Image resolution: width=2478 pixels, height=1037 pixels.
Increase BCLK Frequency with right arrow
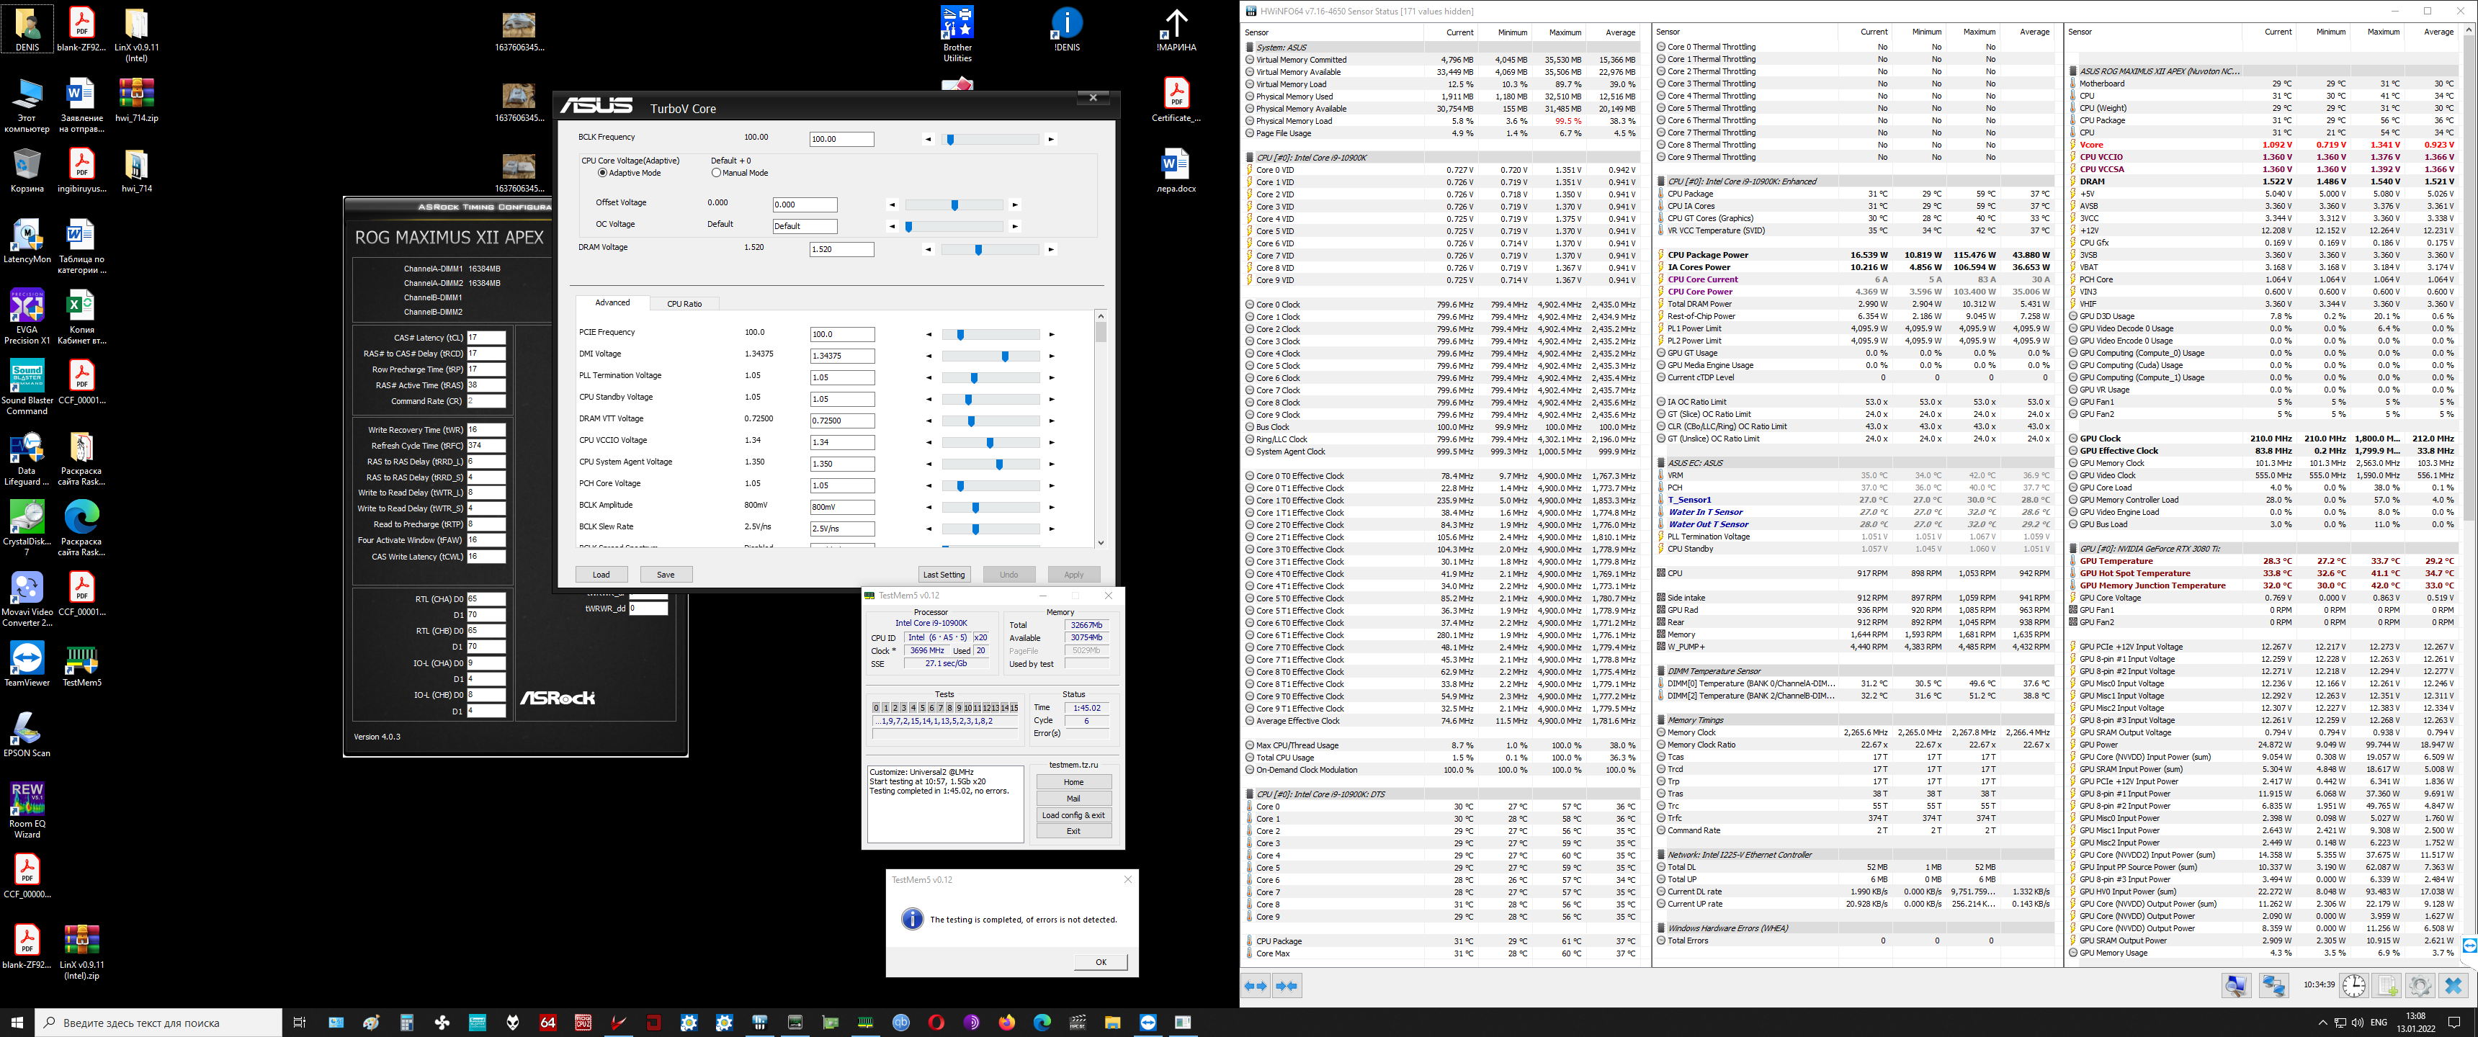pos(1050,140)
